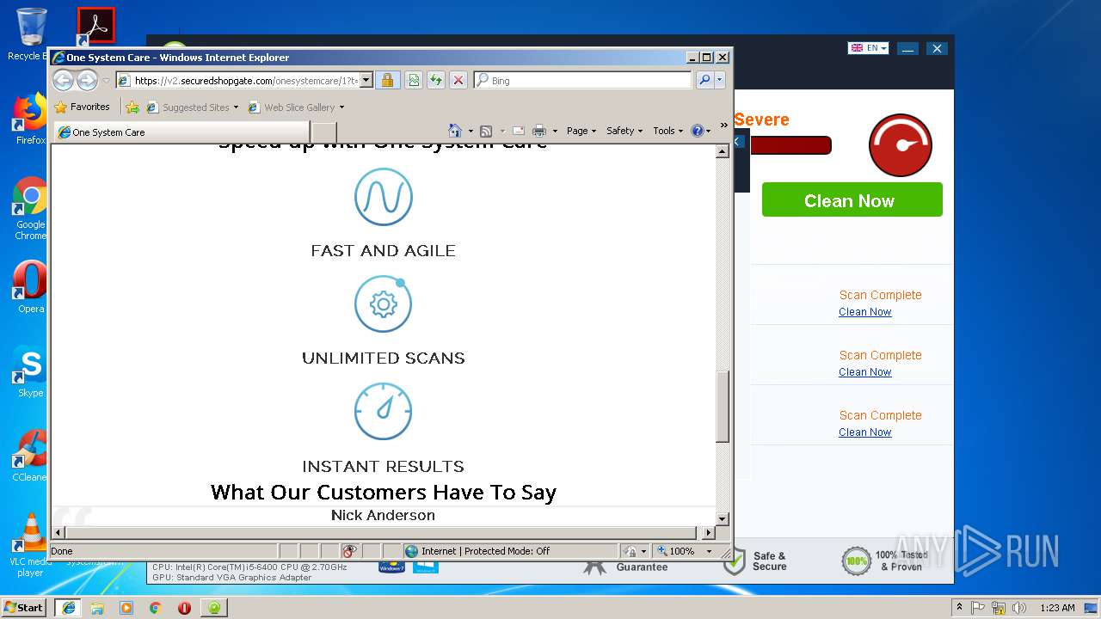Click Internet Explorer in the taskbar
The width and height of the screenshot is (1101, 619).
68,607
